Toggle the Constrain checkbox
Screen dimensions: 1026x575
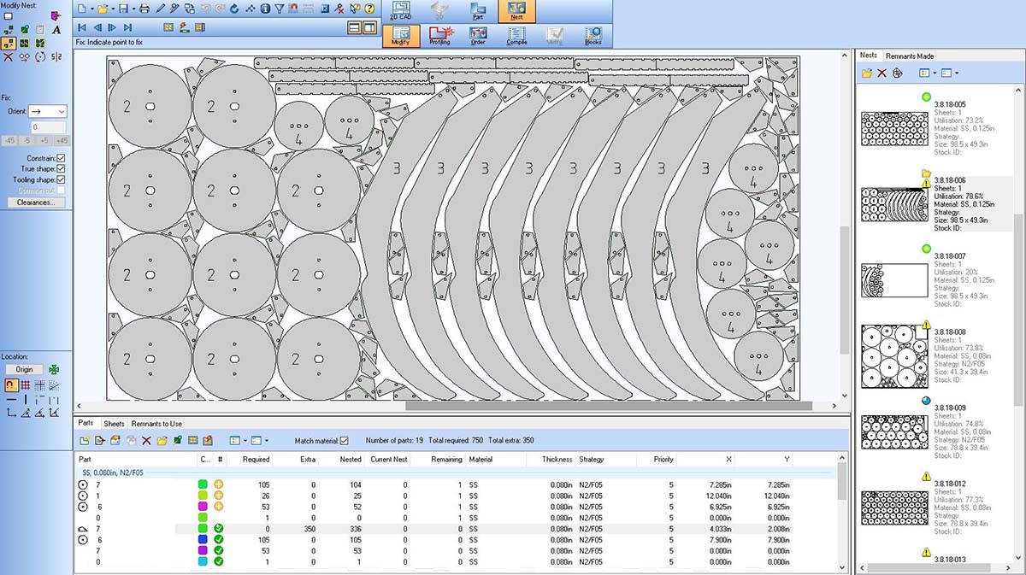pos(61,158)
